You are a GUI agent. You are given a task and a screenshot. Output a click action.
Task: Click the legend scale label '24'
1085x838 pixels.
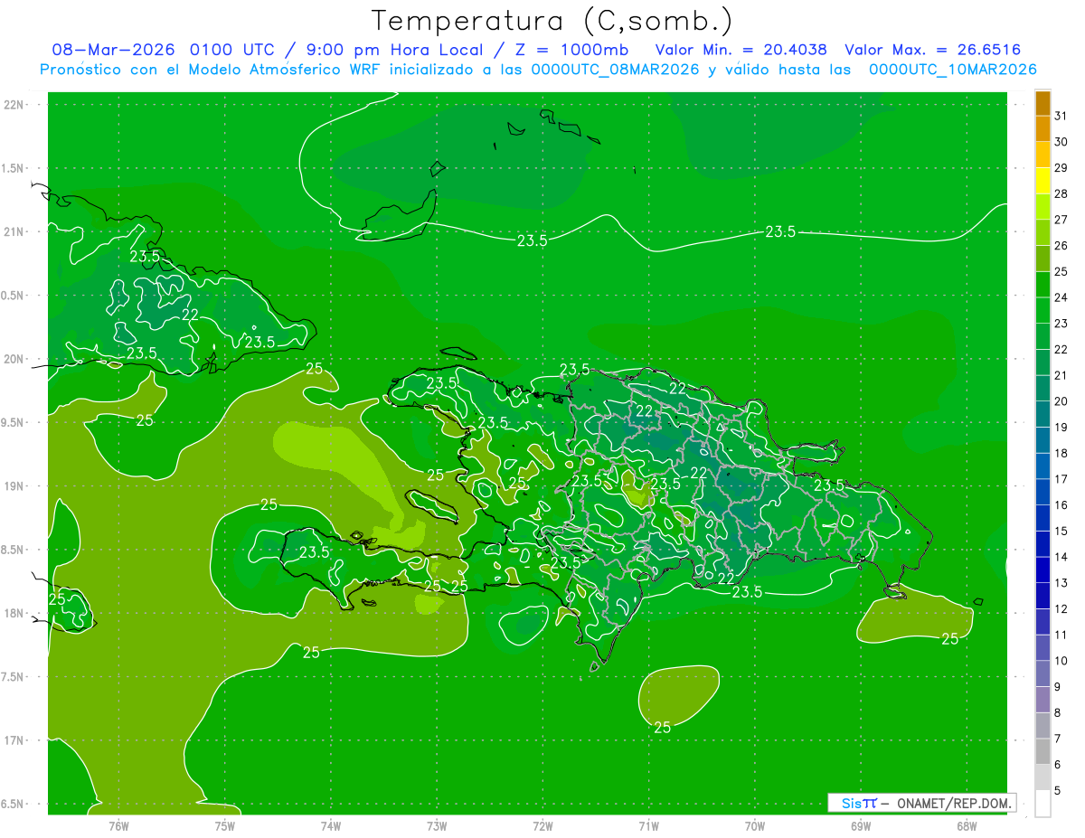coord(1061,298)
